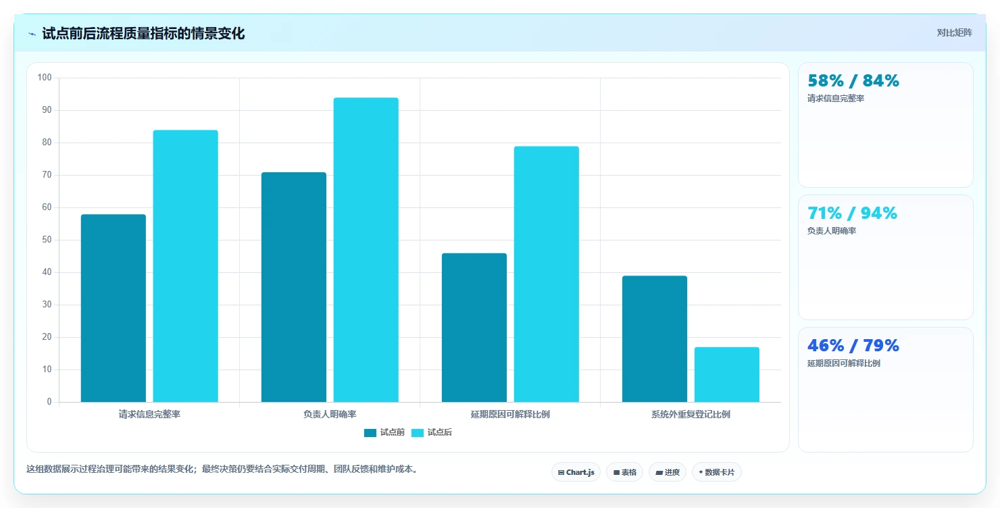The width and height of the screenshot is (1000, 508).
Task: Click the y-axis tick label 100
Action: (45, 78)
